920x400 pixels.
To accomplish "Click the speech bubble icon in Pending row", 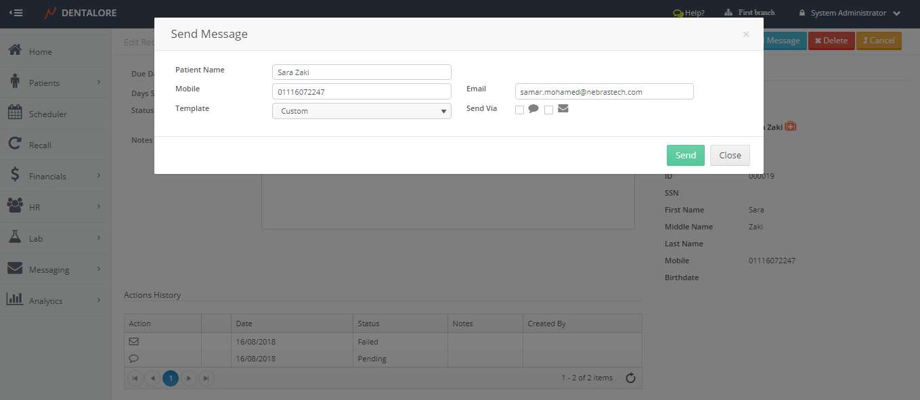I will [133, 359].
